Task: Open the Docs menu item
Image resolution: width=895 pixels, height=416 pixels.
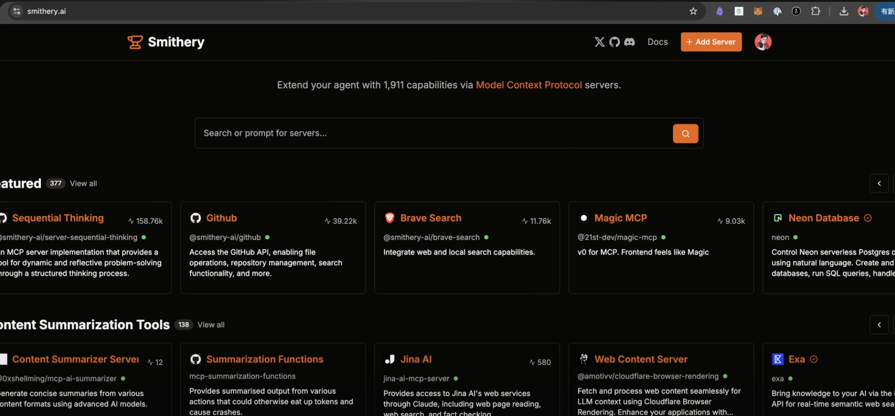Action: click(x=657, y=42)
